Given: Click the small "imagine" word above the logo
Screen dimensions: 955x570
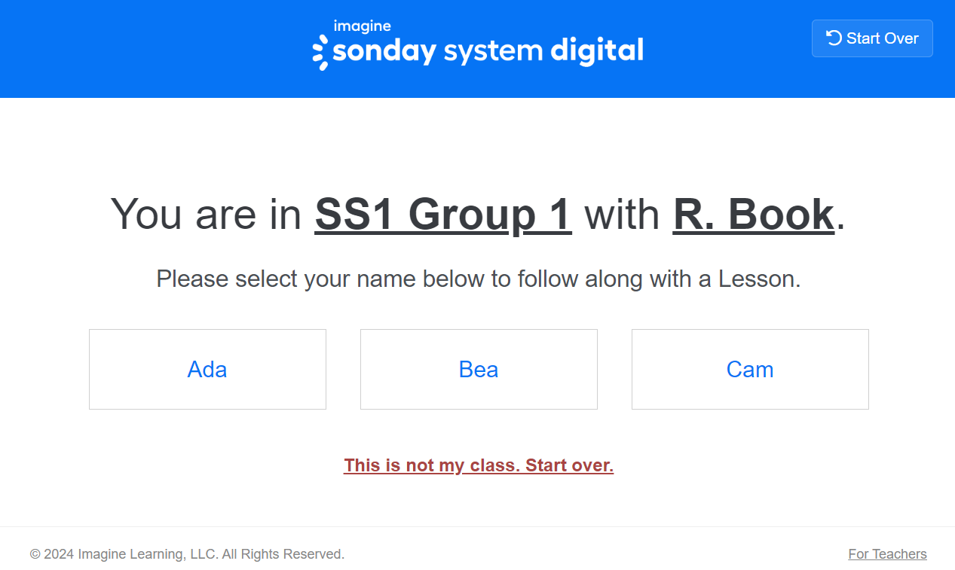Looking at the screenshot, I should 362,26.
